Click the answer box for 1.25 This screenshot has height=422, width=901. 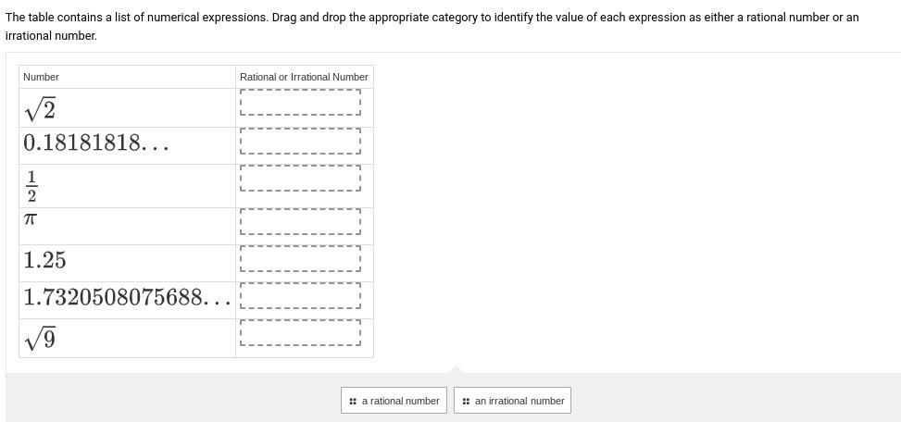click(x=300, y=259)
